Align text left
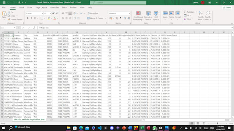 pyautogui.click(x=63, y=18)
